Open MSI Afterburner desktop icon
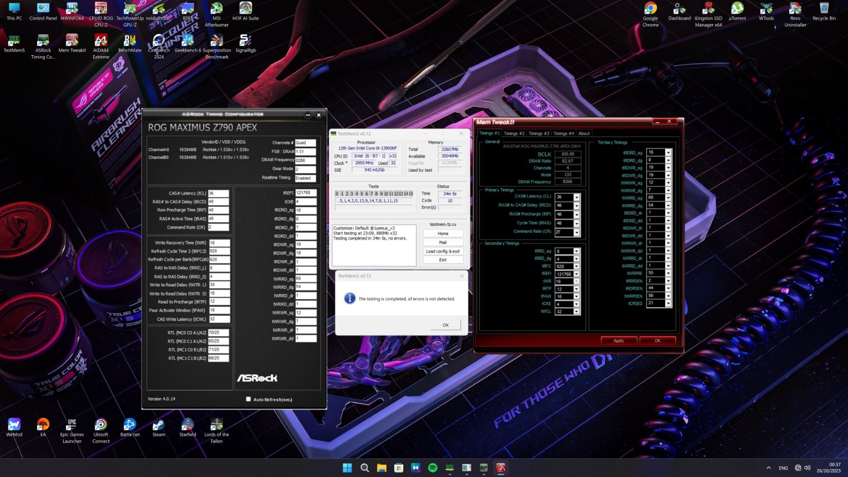 click(217, 15)
